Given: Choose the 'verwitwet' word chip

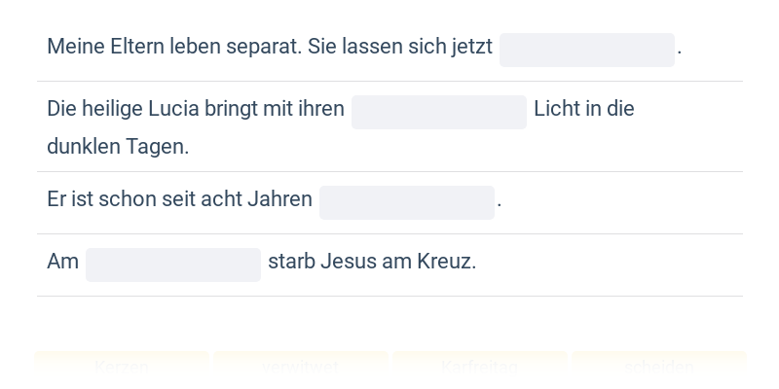Looking at the screenshot, I should pos(301,368).
